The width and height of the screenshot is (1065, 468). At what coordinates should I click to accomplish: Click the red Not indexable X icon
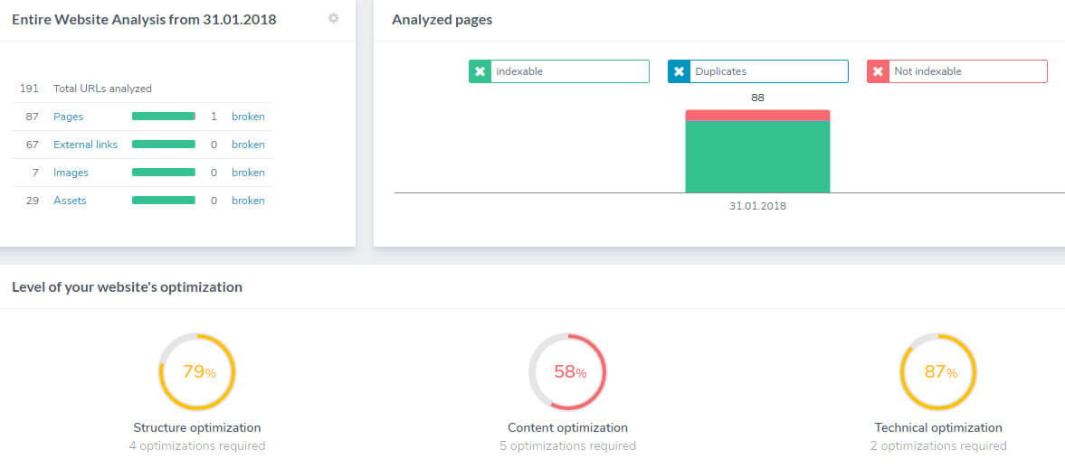878,71
